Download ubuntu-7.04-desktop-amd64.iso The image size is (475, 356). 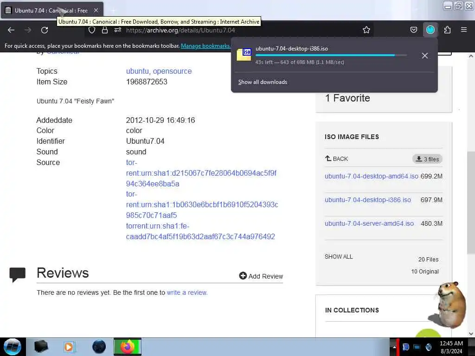point(372,176)
